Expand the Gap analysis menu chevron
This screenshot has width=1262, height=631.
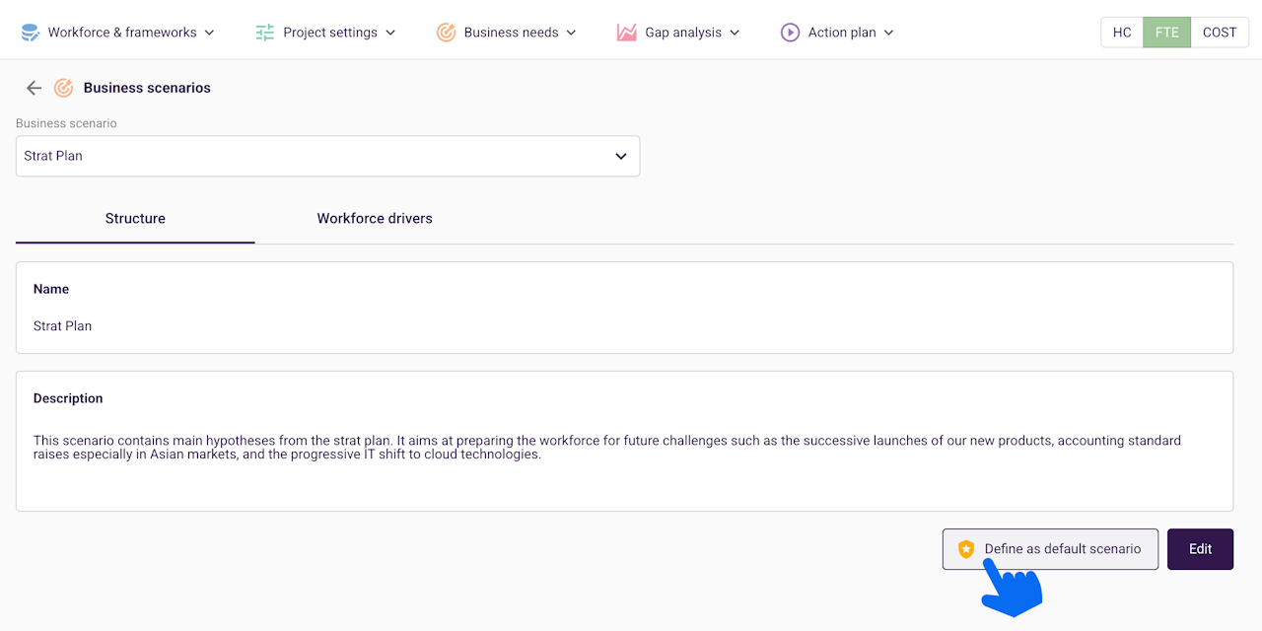tap(734, 33)
